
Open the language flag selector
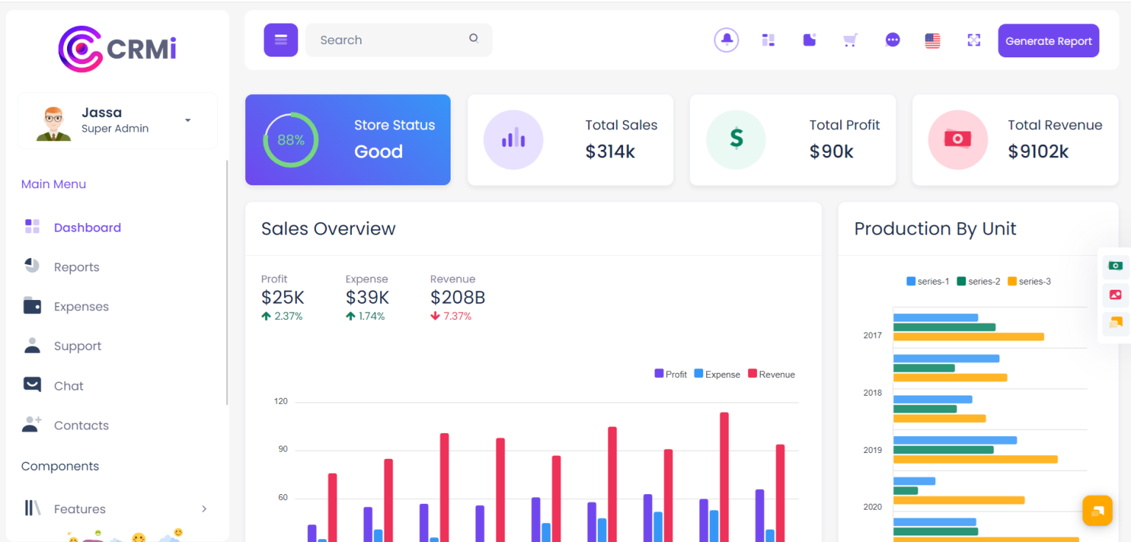932,40
